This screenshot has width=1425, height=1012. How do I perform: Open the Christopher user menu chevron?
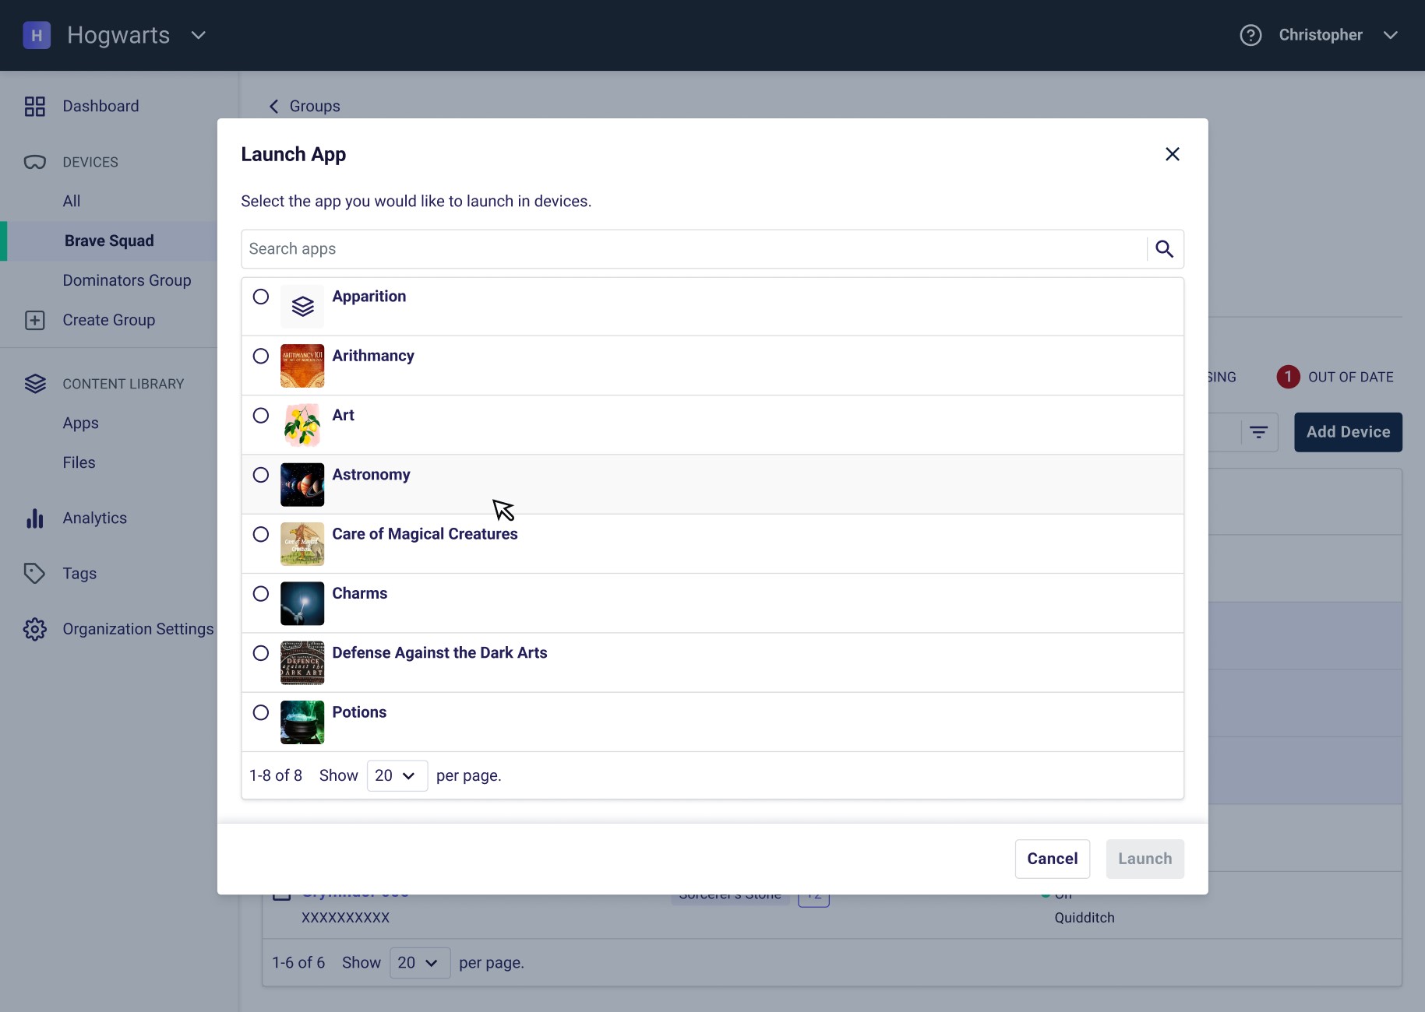point(1391,35)
